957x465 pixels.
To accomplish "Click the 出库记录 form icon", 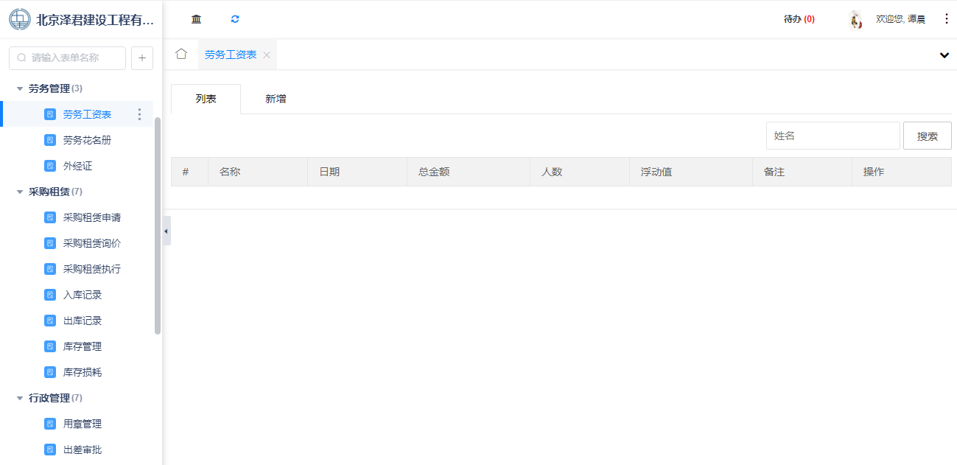I will [x=50, y=321].
